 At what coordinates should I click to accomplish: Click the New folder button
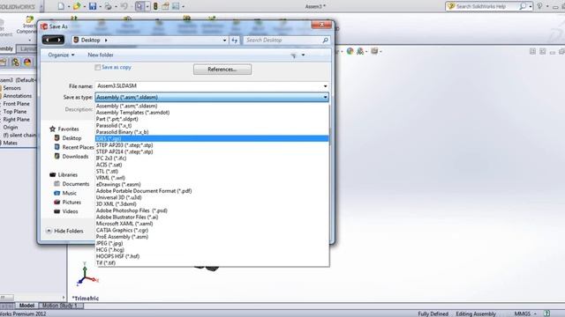pyautogui.click(x=101, y=55)
